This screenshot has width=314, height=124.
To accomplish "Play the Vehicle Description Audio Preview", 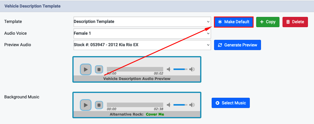I will 86,69.
